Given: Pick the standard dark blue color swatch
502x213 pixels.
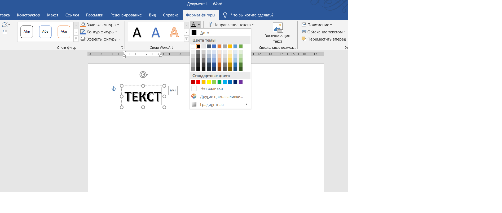Looking at the screenshot, I should pos(235,82).
